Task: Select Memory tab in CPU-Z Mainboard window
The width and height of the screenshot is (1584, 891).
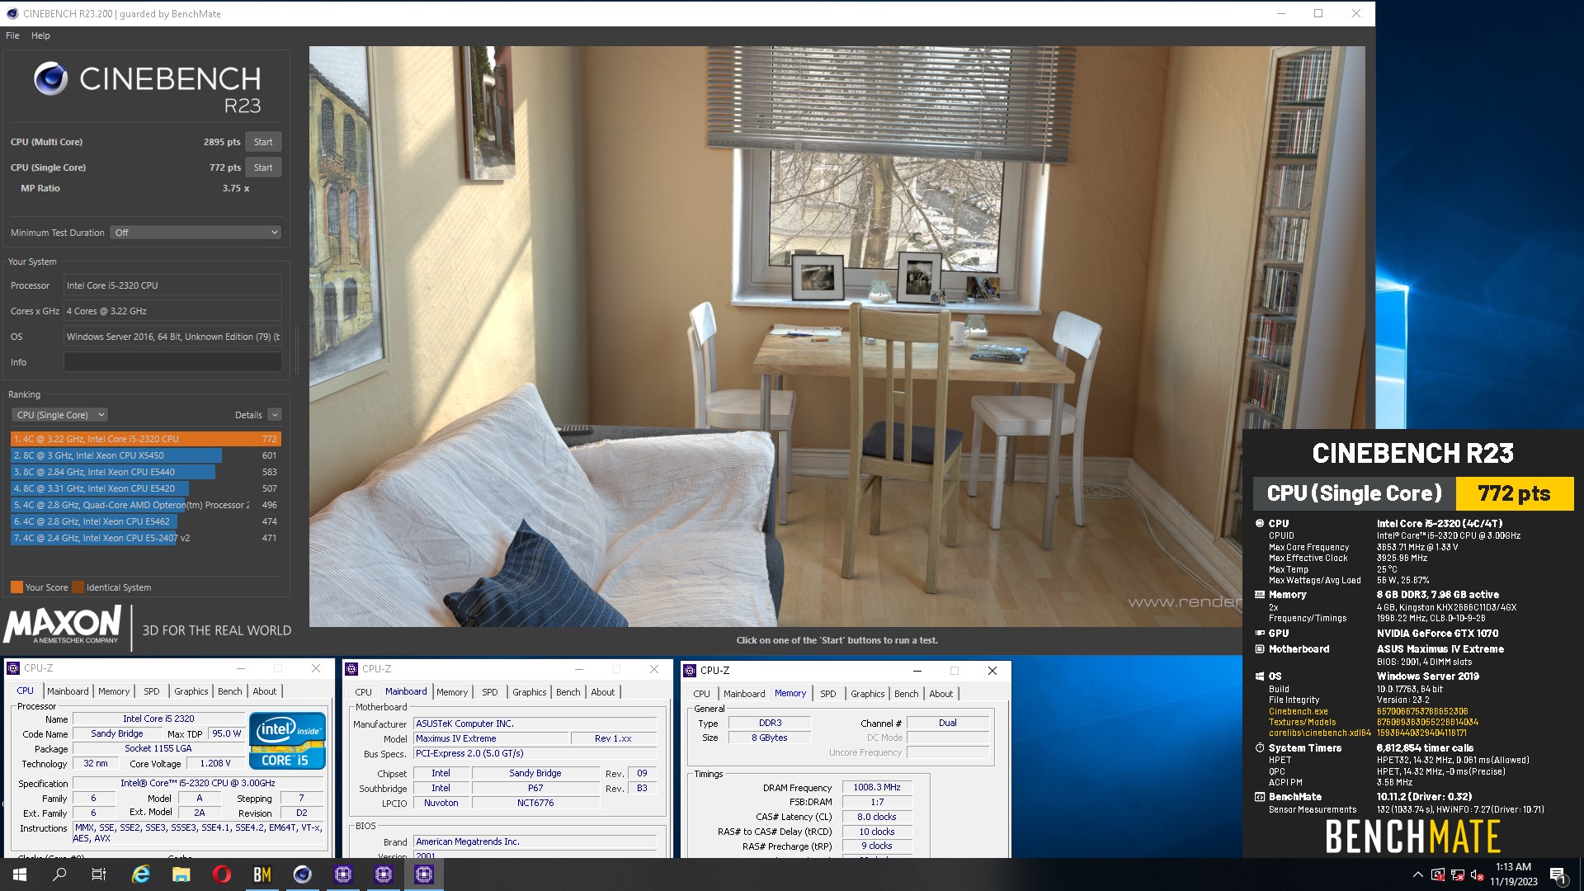Action: point(452,692)
